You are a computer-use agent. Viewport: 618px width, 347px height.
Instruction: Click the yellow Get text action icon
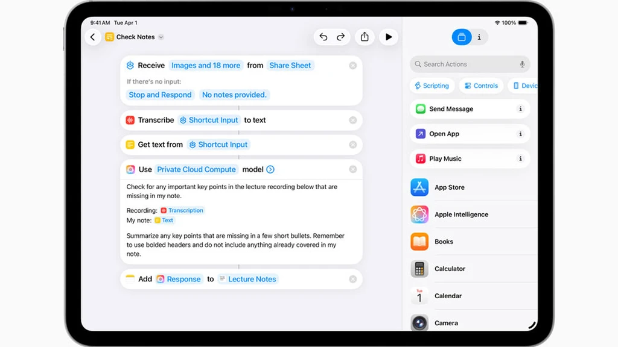130,145
